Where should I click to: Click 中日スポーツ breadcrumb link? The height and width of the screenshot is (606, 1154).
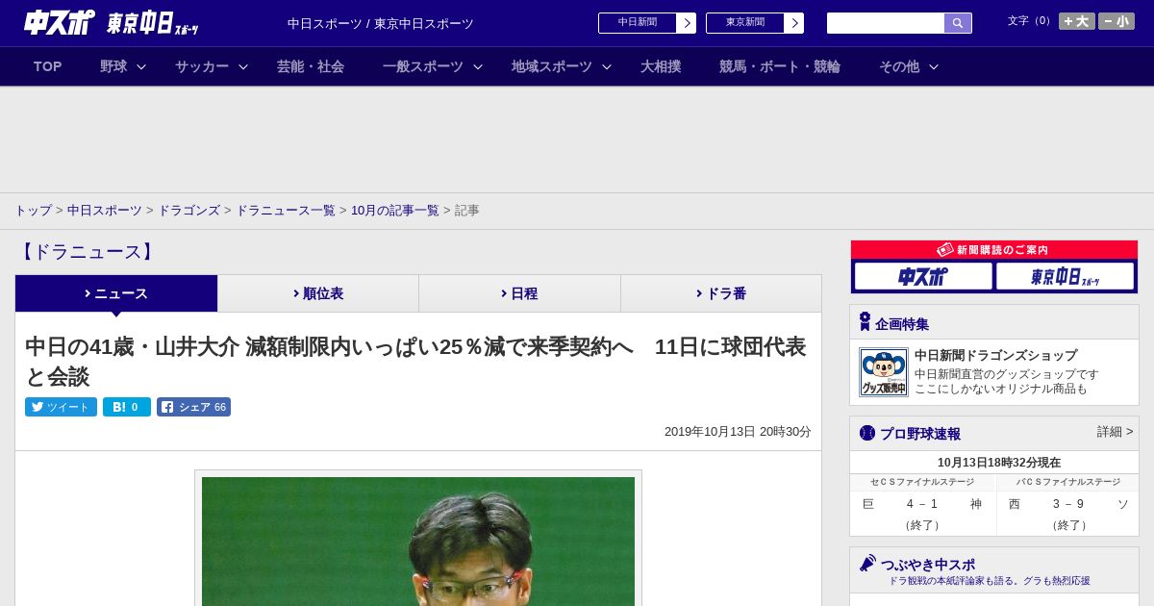[105, 211]
